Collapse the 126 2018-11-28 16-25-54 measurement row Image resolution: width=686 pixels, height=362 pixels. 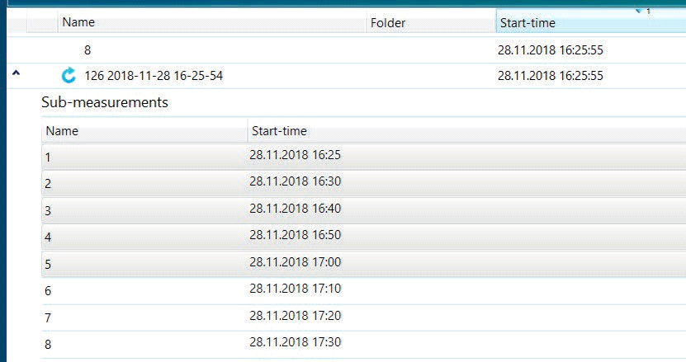pos(17,74)
